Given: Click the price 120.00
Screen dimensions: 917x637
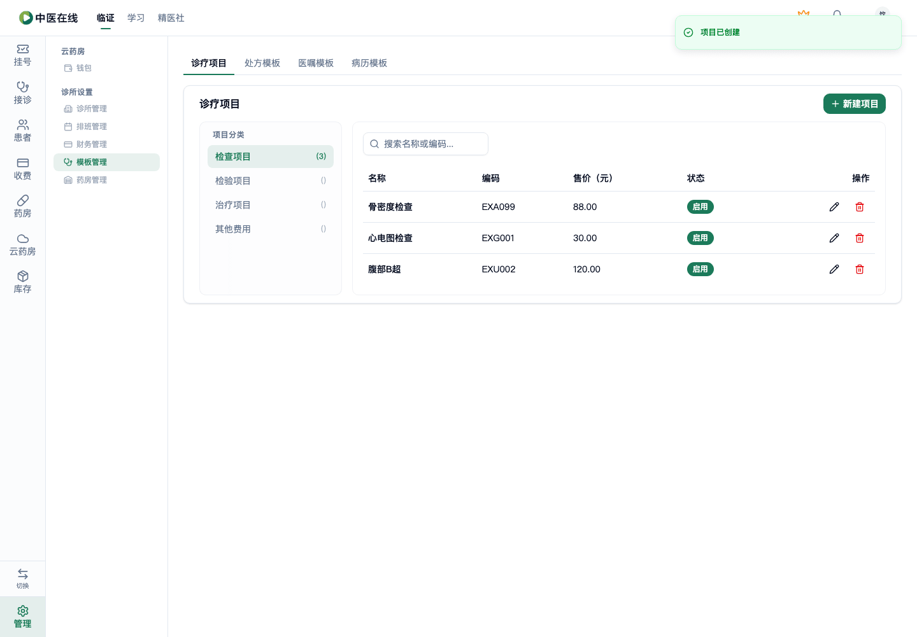Looking at the screenshot, I should (586, 269).
